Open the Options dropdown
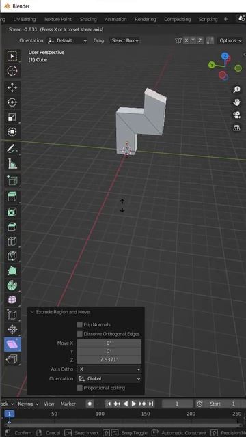246x437 pixels. [230, 40]
